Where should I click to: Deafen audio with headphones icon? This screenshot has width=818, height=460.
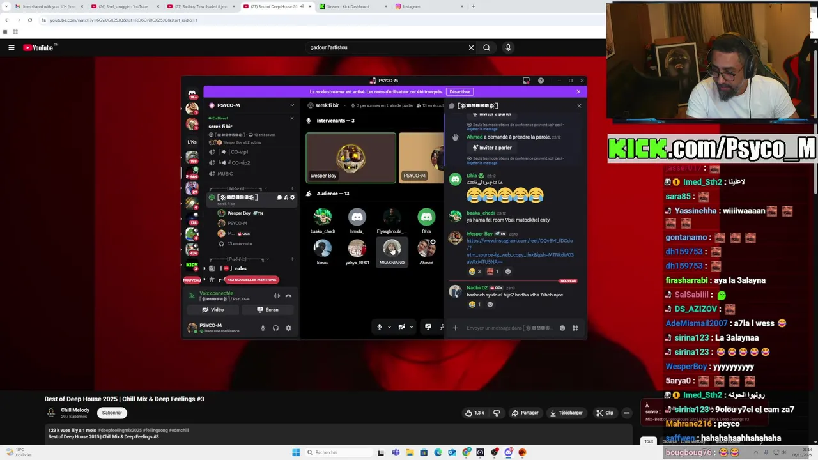pyautogui.click(x=275, y=328)
